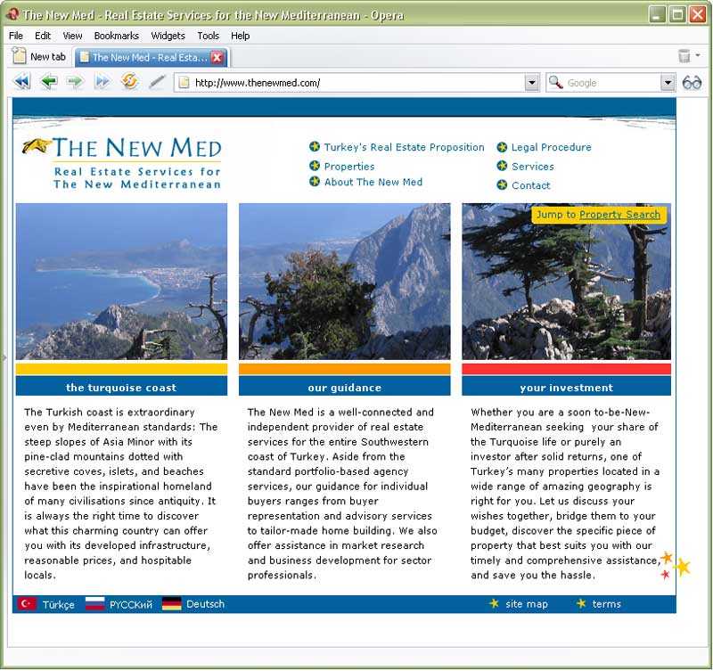Reload the page with the orange refresh icon
Image resolution: width=713 pixels, height=671 pixels.
pos(129,81)
